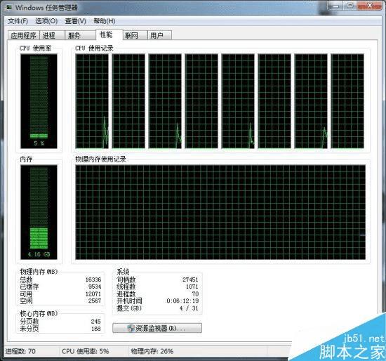Open the 帮助(H) menu
The image size is (386, 361).
click(x=105, y=21)
